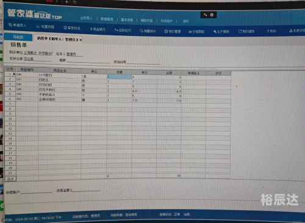Switch to the 导航图 tab

pos(18,37)
